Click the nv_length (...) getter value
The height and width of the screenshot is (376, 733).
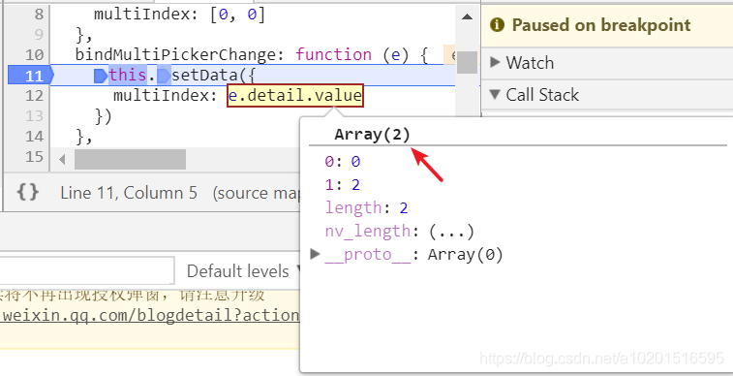pos(451,231)
